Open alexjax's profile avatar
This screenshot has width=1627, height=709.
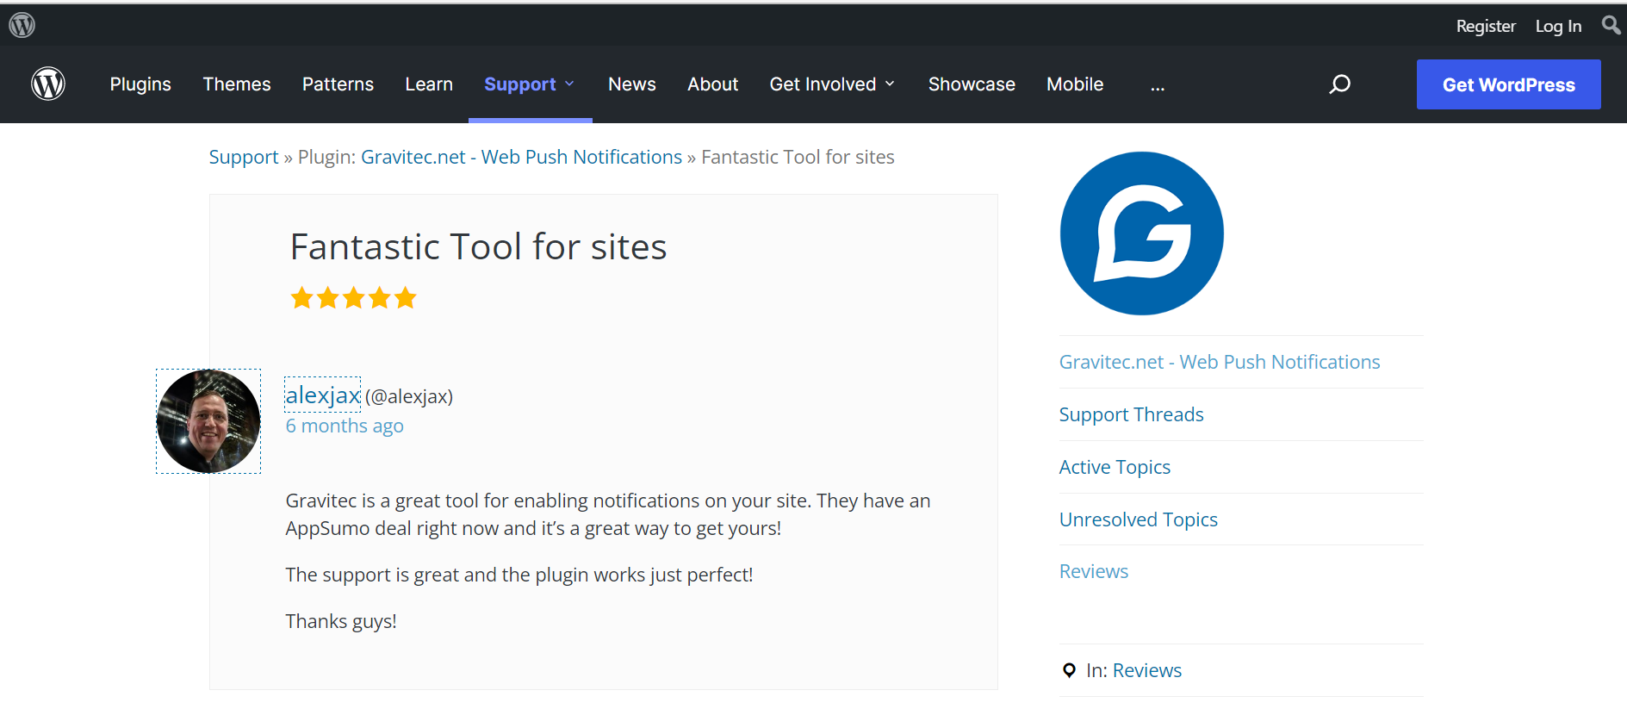208,421
